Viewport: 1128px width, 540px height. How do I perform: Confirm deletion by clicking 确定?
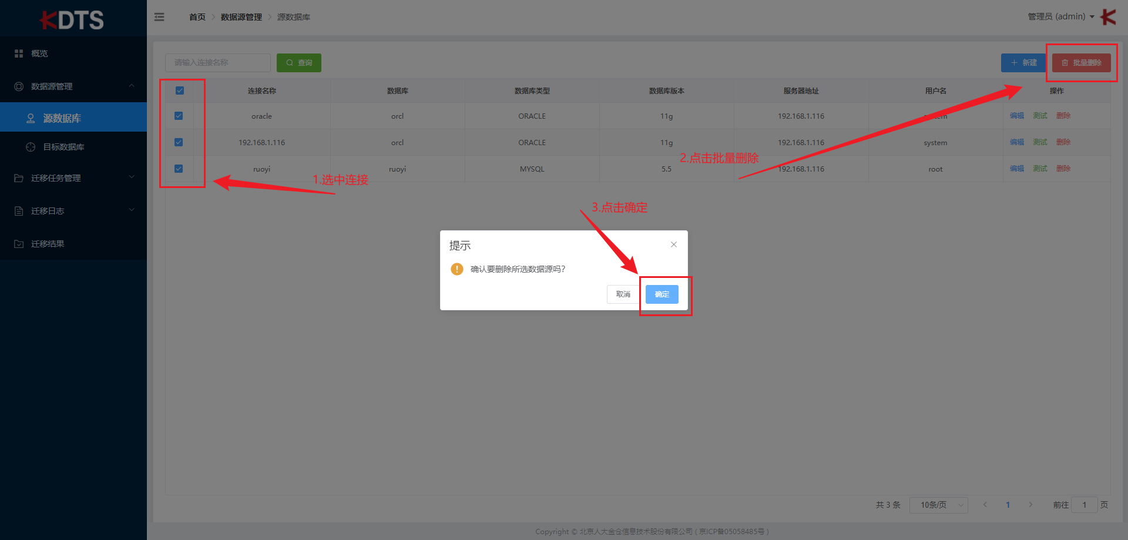coord(662,294)
